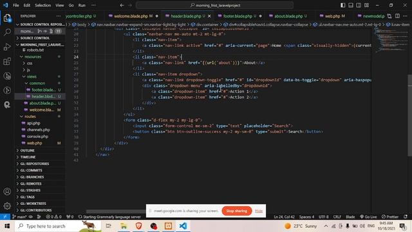Click the title bar search box

pyautogui.click(x=214, y=5)
